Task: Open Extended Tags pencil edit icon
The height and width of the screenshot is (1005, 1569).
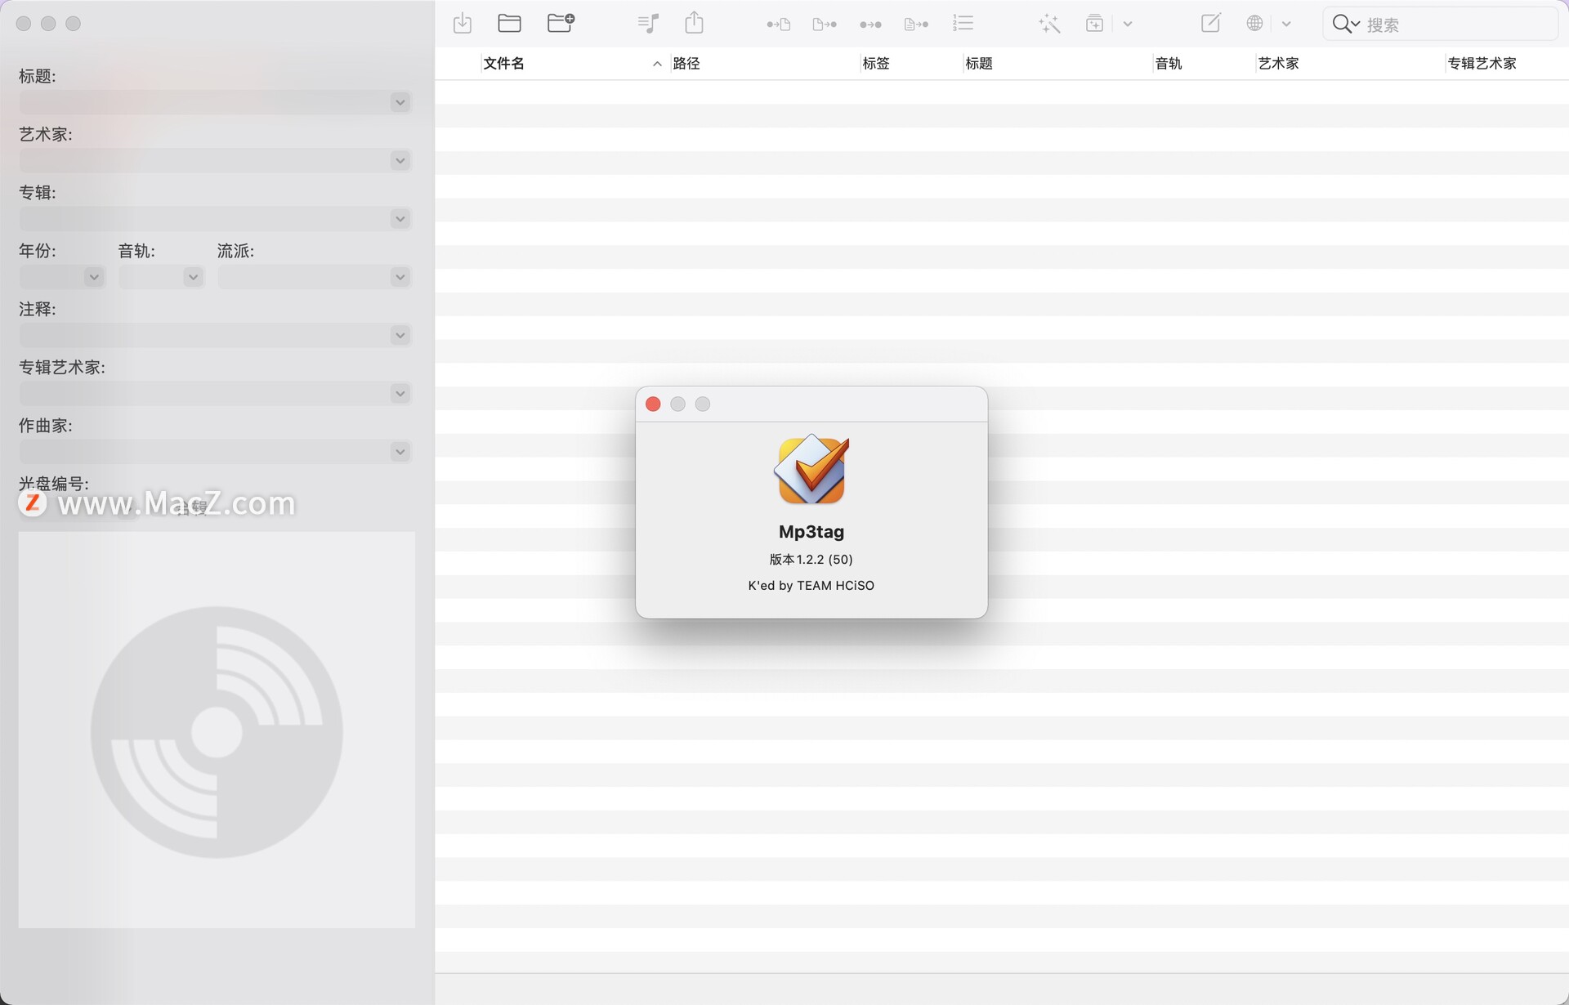Action: (1210, 23)
